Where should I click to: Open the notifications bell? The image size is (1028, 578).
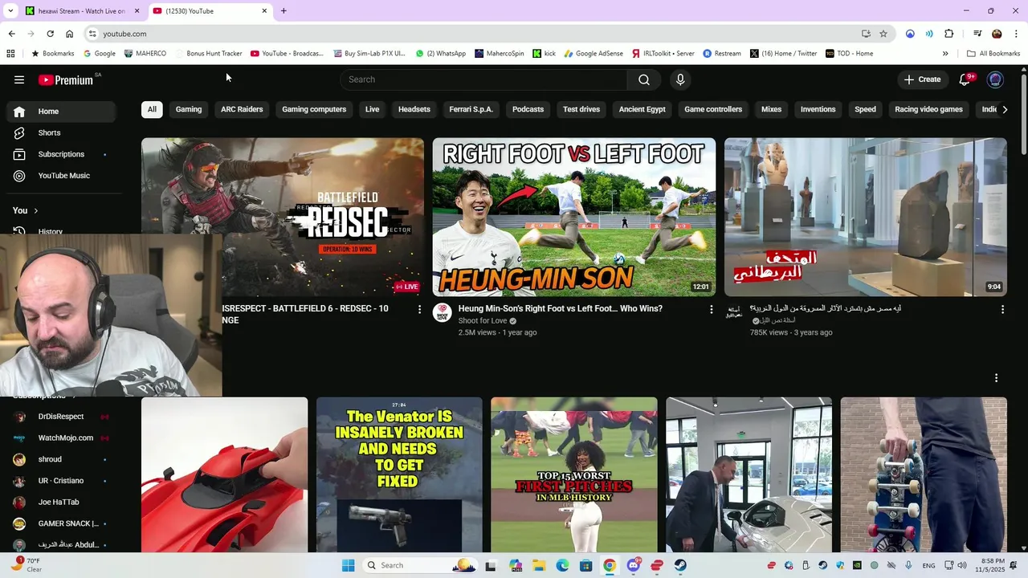pyautogui.click(x=965, y=79)
